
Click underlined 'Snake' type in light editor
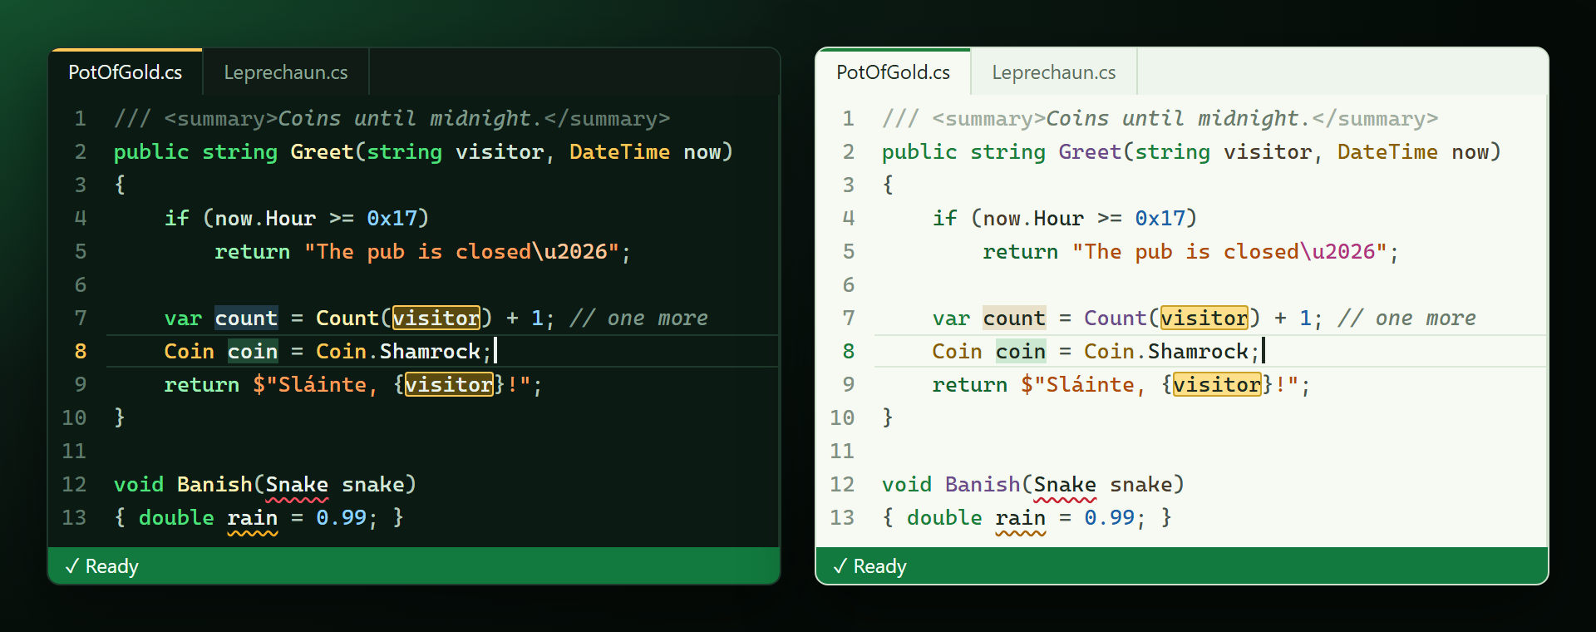pos(1065,485)
